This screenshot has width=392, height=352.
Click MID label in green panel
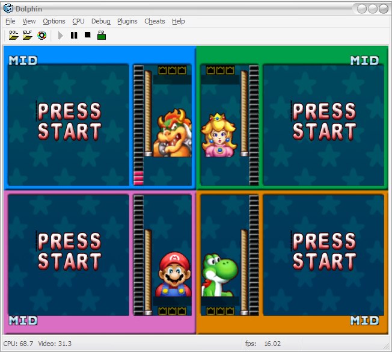click(364, 60)
